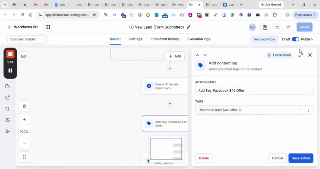Open the Execution logs tab

click(199, 39)
